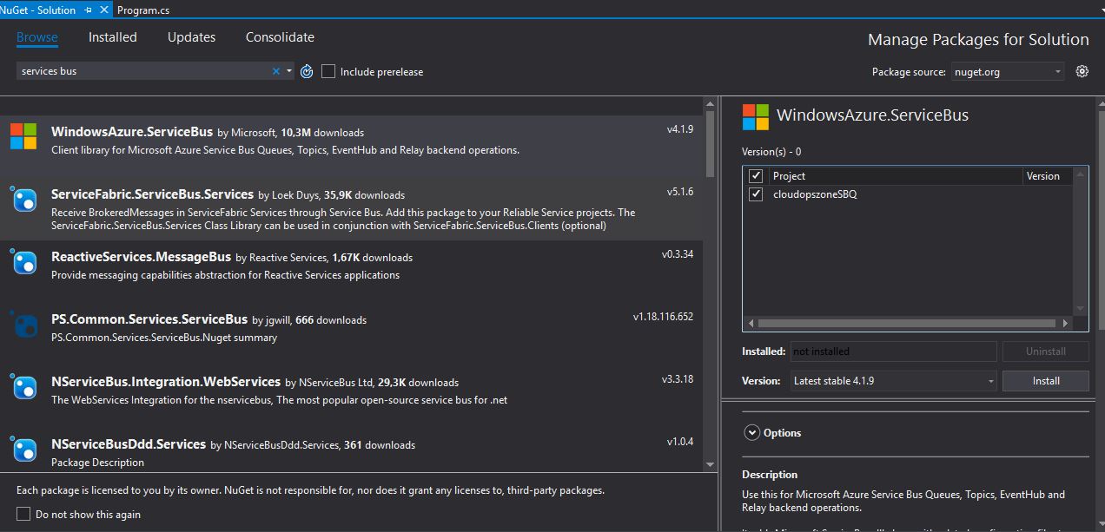Open the search history dropdown arrow
The width and height of the screenshot is (1105, 532).
click(289, 71)
